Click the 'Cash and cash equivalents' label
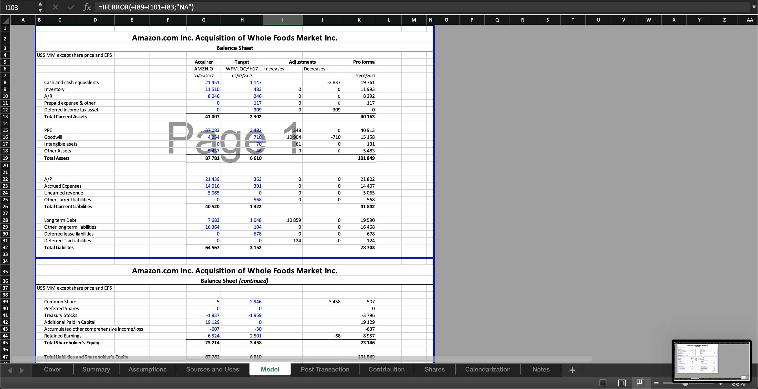Image resolution: width=758 pixels, height=389 pixels. pos(72,83)
